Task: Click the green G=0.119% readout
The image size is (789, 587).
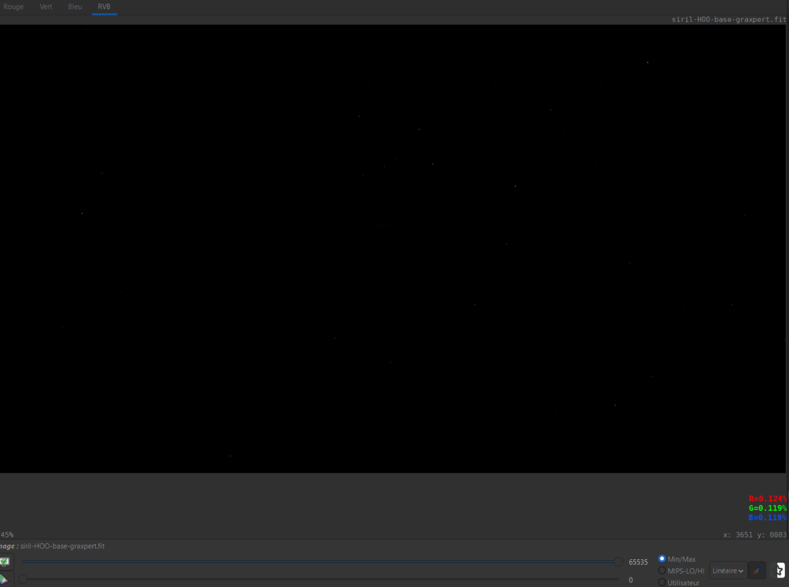Action: (768, 508)
